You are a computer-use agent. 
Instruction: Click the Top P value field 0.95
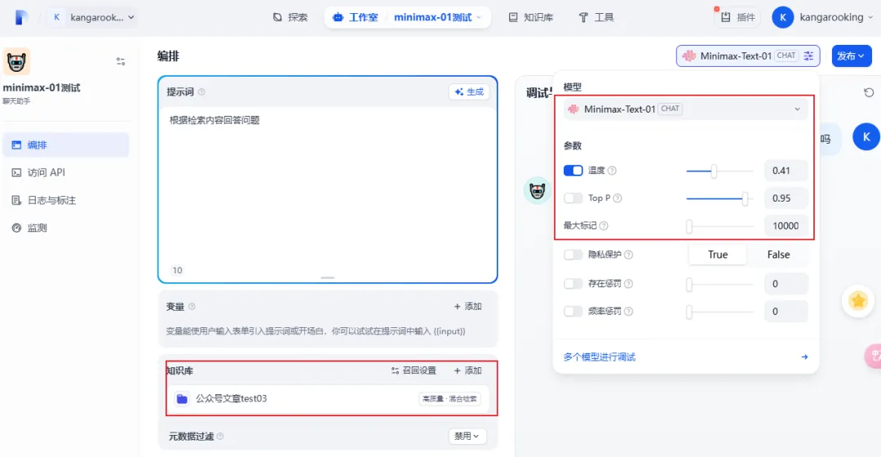click(786, 197)
